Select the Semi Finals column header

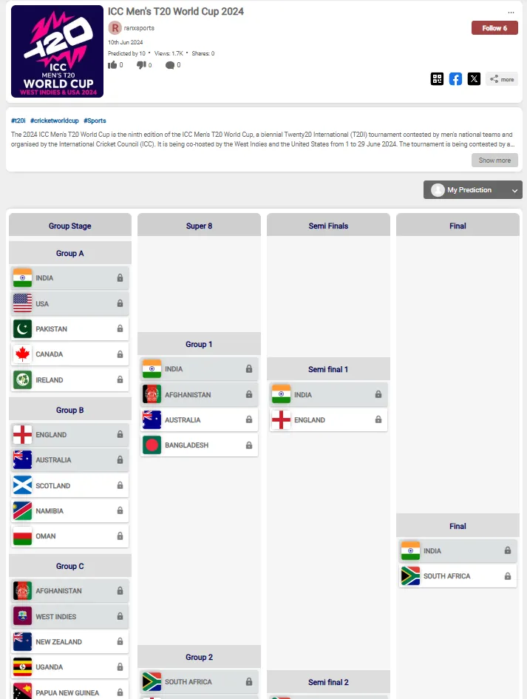pos(328,226)
